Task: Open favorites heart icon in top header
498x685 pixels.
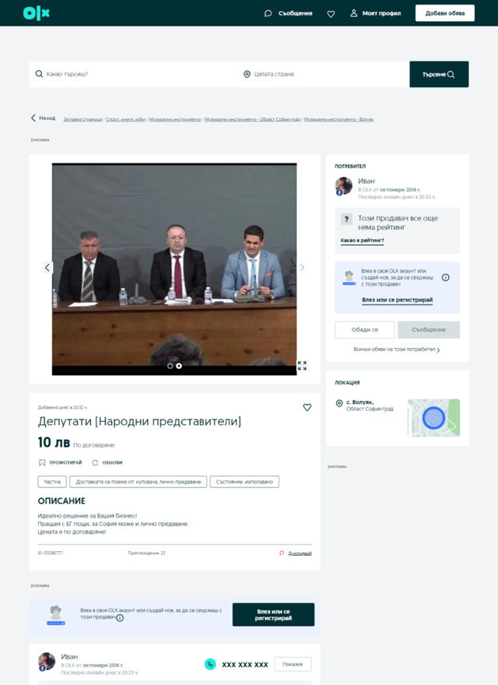Action: tap(331, 13)
